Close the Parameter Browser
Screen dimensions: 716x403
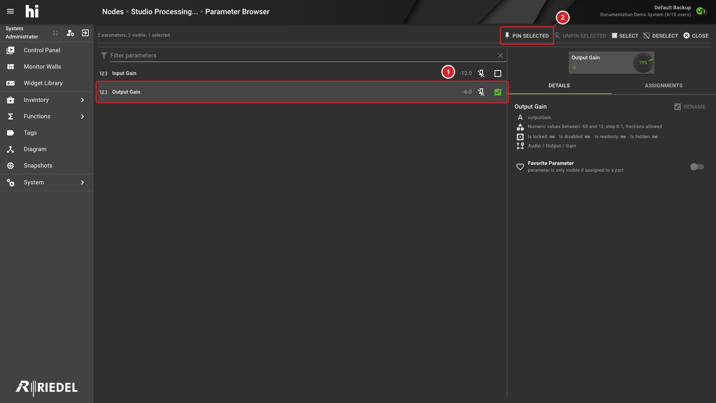696,36
